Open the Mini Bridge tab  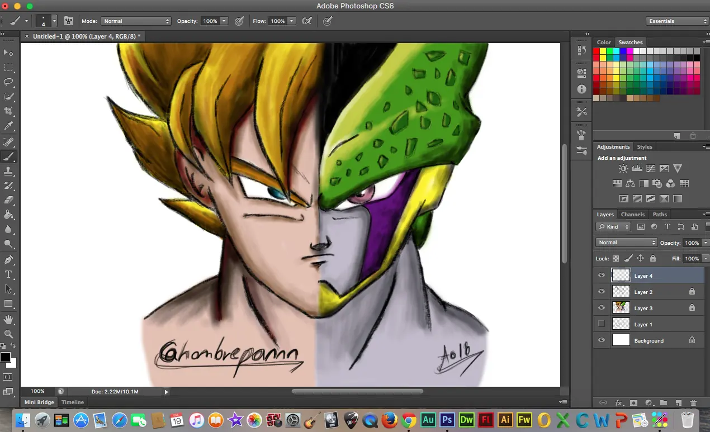(39, 402)
